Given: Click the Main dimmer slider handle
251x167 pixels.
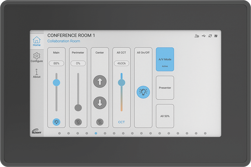Looking at the screenshot, I should pyautogui.click(x=56, y=83).
